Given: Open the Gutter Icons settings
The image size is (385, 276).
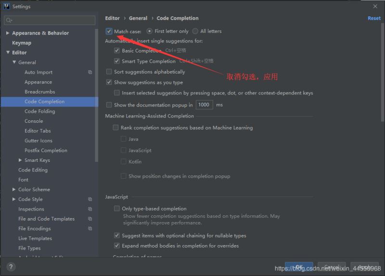Looking at the screenshot, I should coord(38,141).
